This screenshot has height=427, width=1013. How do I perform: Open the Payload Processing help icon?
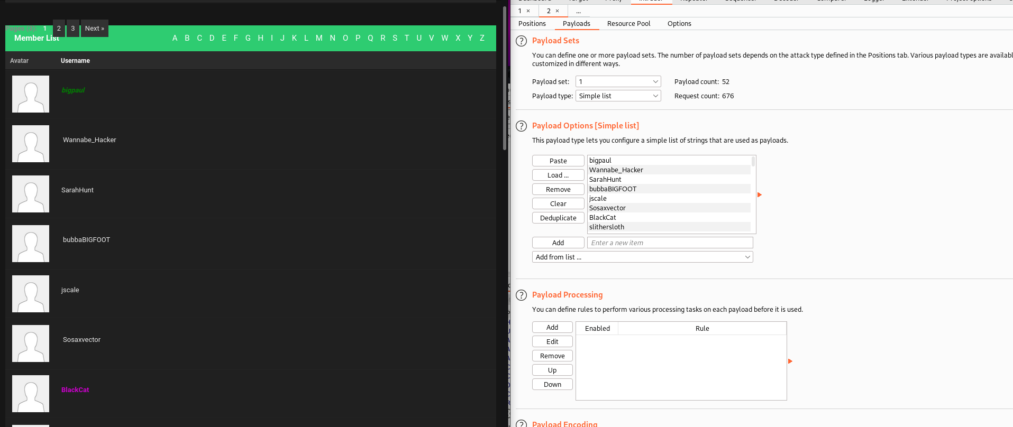coord(521,295)
